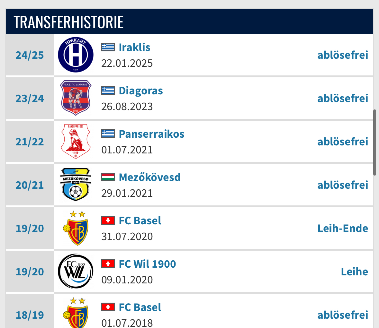Click FC Basel crest in Leih-Ende row
The width and height of the screenshot is (379, 328).
coord(76,228)
